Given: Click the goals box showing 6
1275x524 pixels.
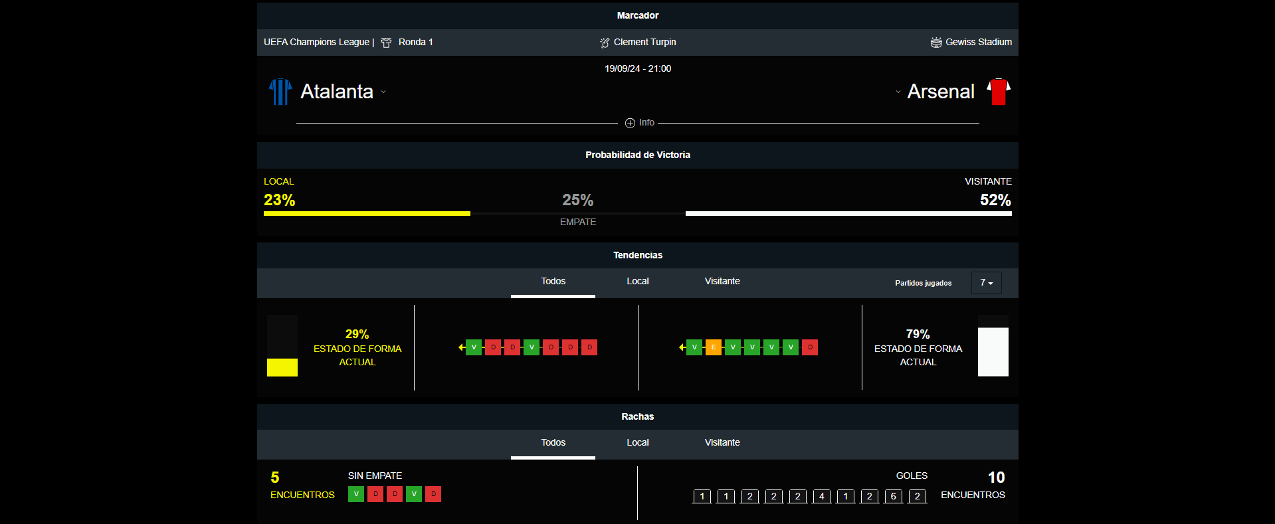Looking at the screenshot, I should tap(894, 496).
